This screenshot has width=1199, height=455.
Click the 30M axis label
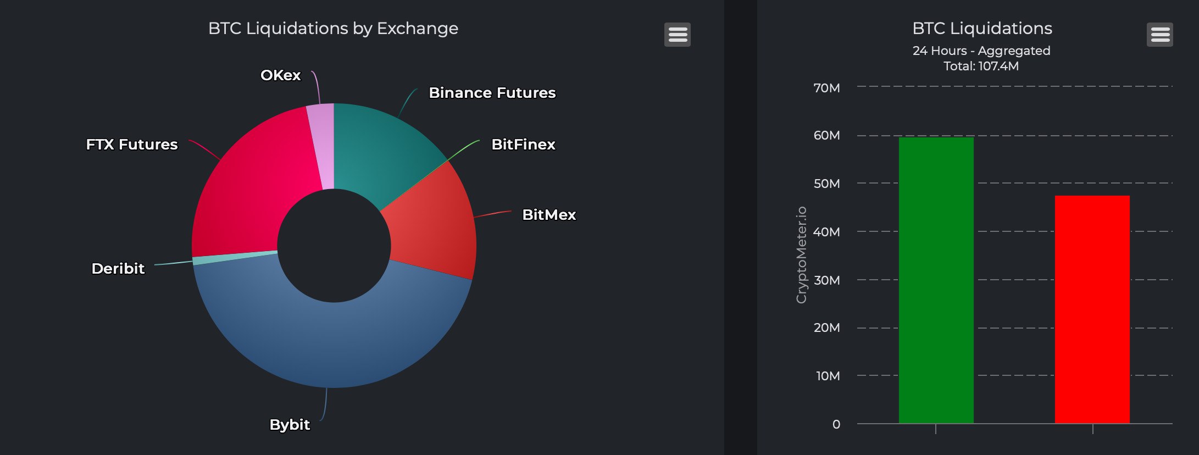827,280
